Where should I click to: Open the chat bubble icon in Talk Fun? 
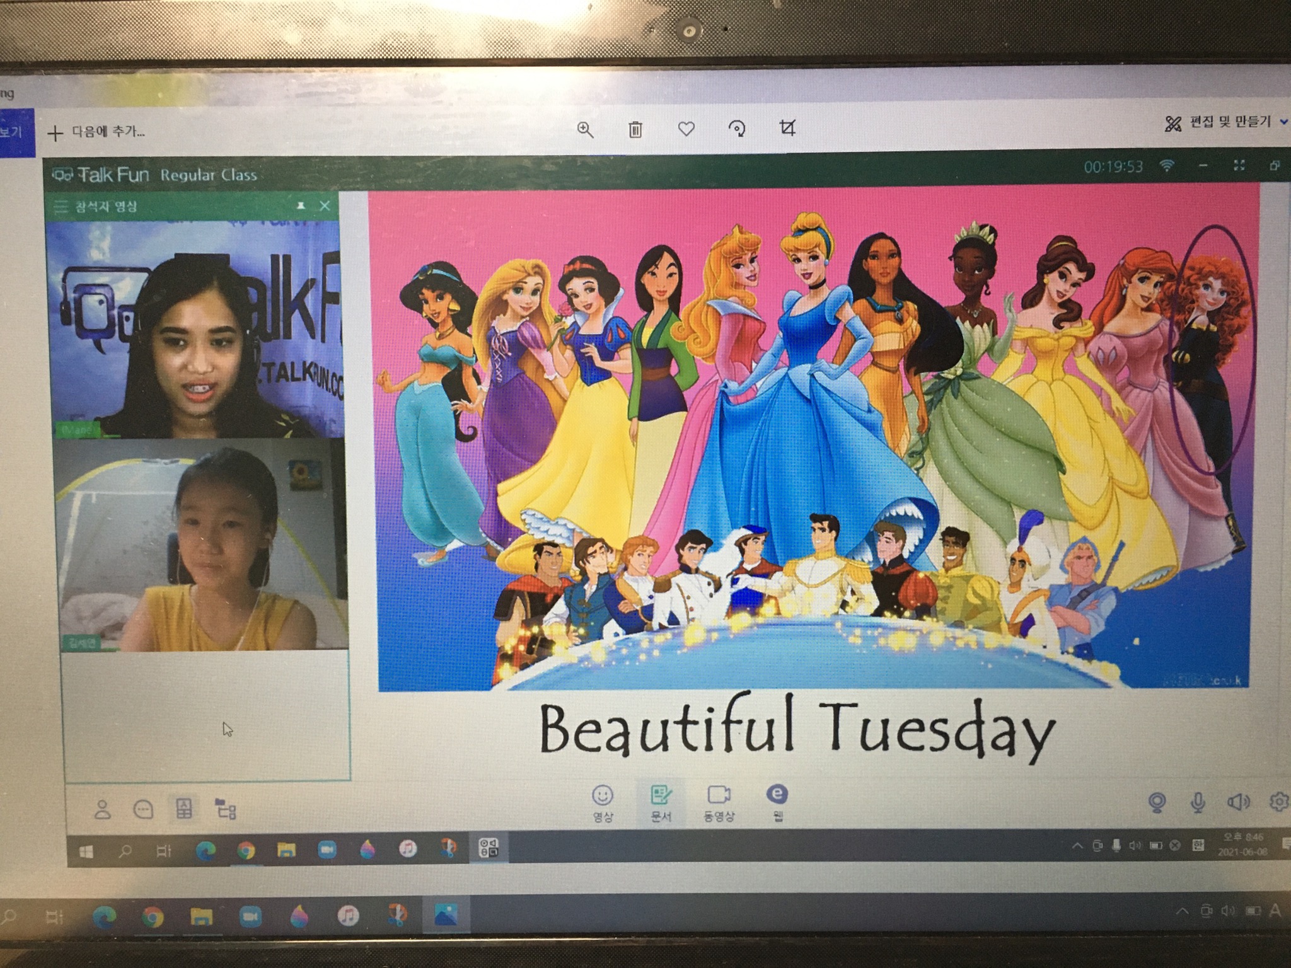143,809
